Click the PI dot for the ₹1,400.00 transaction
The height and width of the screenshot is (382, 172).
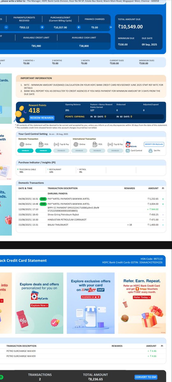[x=163, y=225]
